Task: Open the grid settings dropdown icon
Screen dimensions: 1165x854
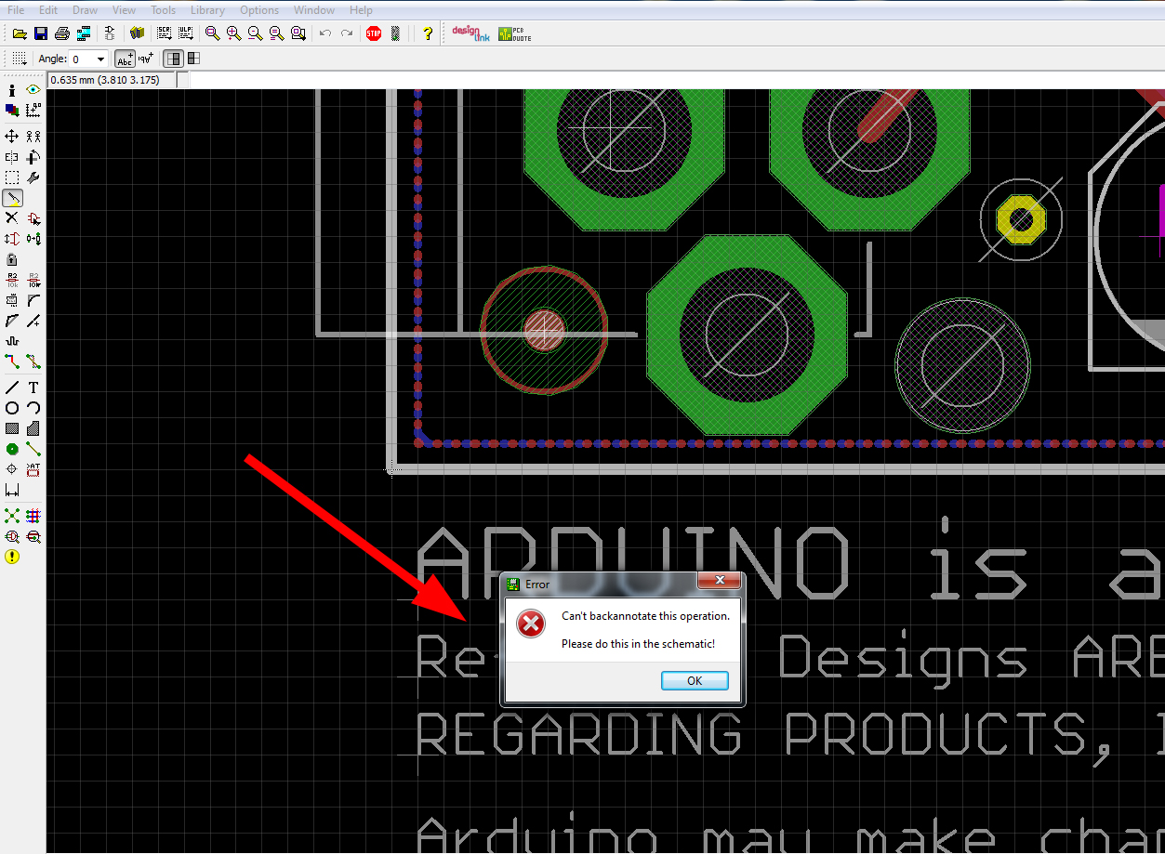Action: (19, 59)
